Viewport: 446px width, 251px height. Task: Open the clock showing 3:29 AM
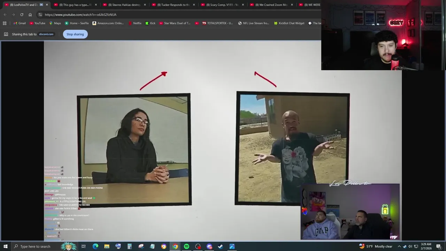point(426,246)
